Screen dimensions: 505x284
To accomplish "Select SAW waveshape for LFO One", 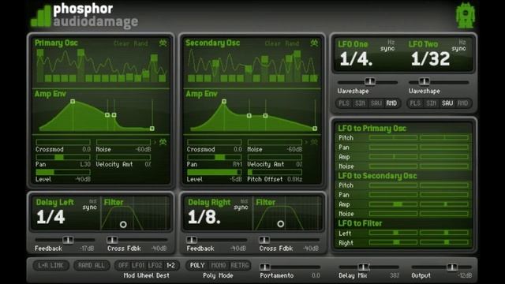I will [x=376, y=103].
